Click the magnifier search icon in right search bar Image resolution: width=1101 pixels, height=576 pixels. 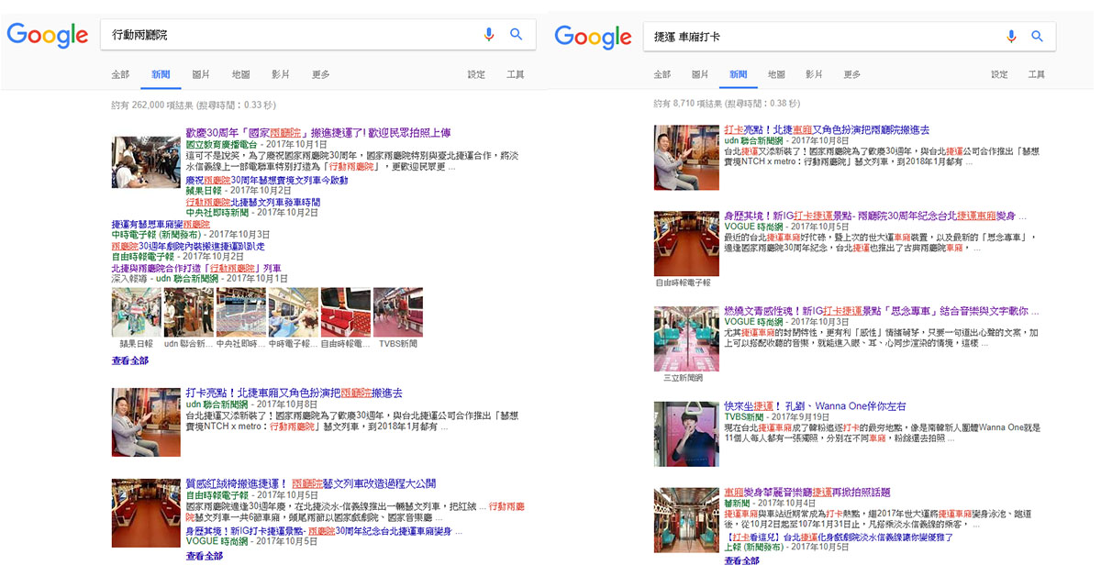click(x=1038, y=37)
